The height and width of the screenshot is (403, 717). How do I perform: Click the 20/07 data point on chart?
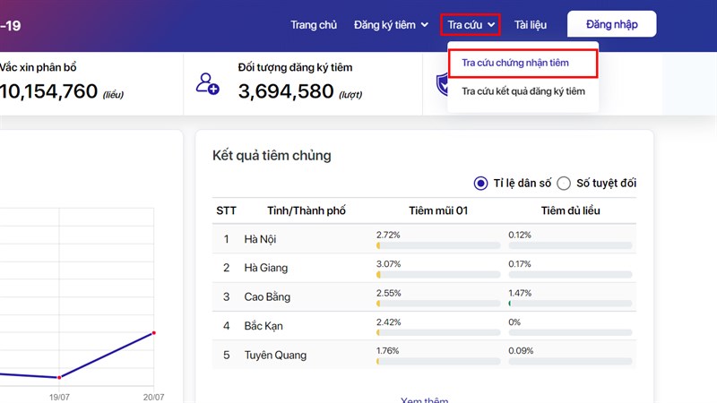tap(153, 332)
